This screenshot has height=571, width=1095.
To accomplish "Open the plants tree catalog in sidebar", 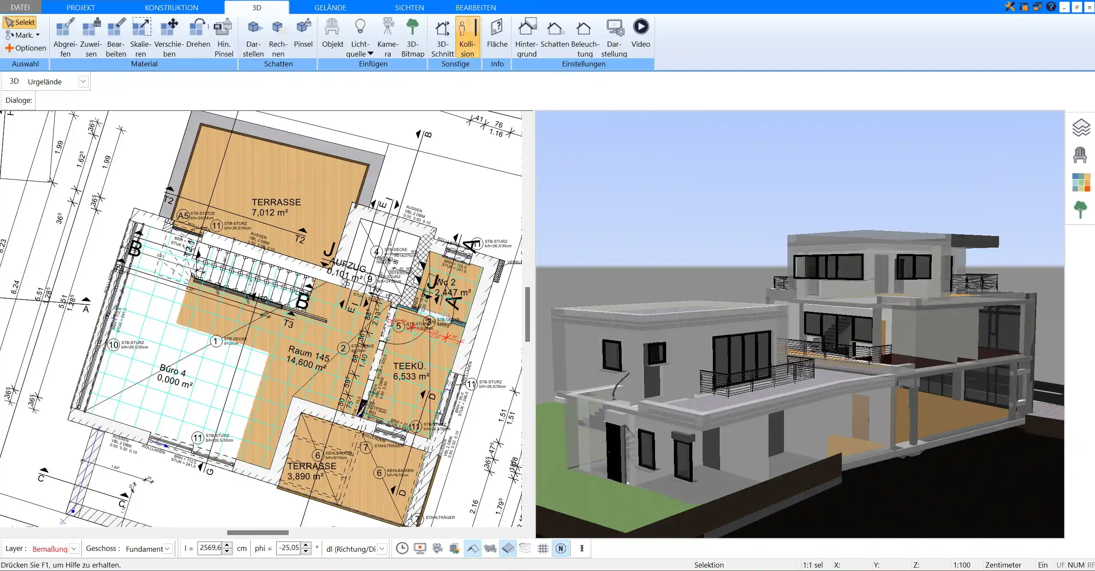I will (x=1080, y=210).
